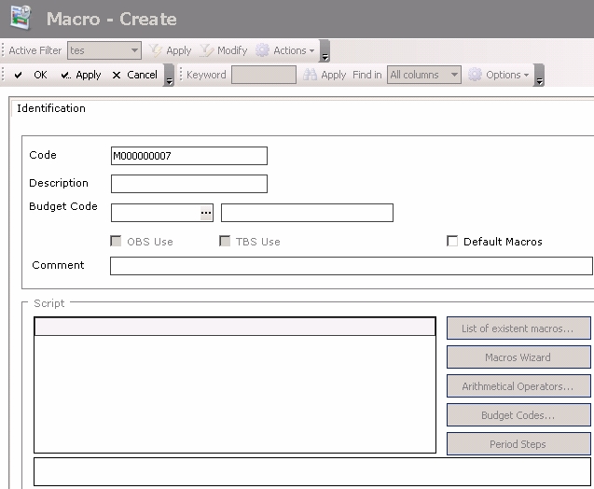
Task: Click the Active Filter funnel Apply icon
Action: [156, 50]
